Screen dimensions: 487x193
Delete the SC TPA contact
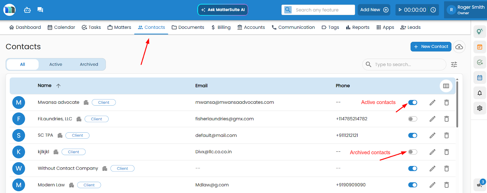pos(447,135)
